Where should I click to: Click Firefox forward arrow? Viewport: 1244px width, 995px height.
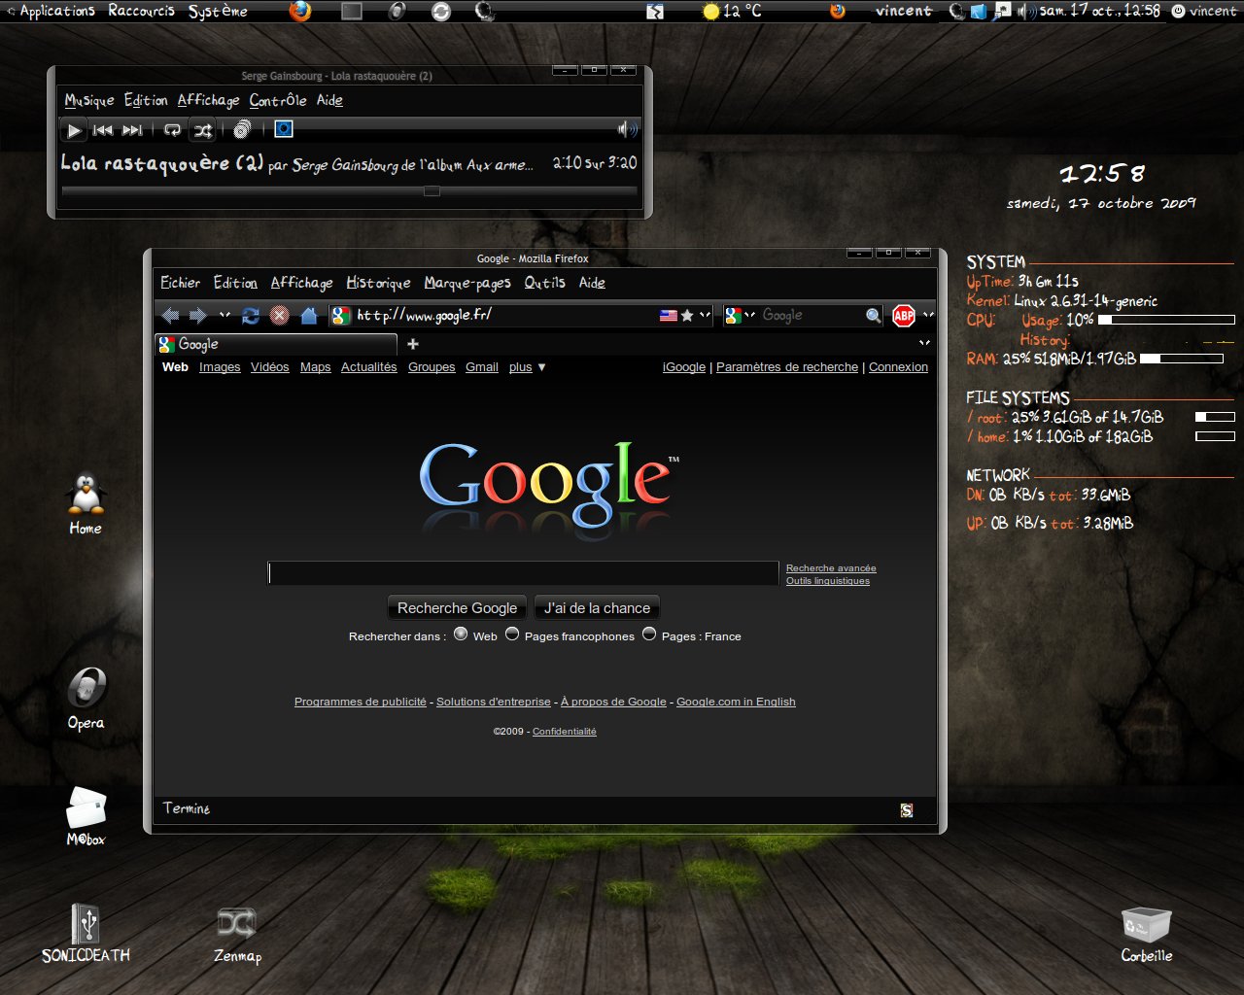pyautogui.click(x=197, y=315)
